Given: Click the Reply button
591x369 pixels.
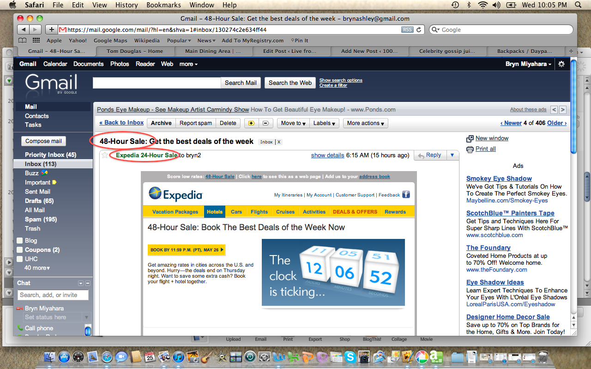Looking at the screenshot, I should tap(429, 155).
